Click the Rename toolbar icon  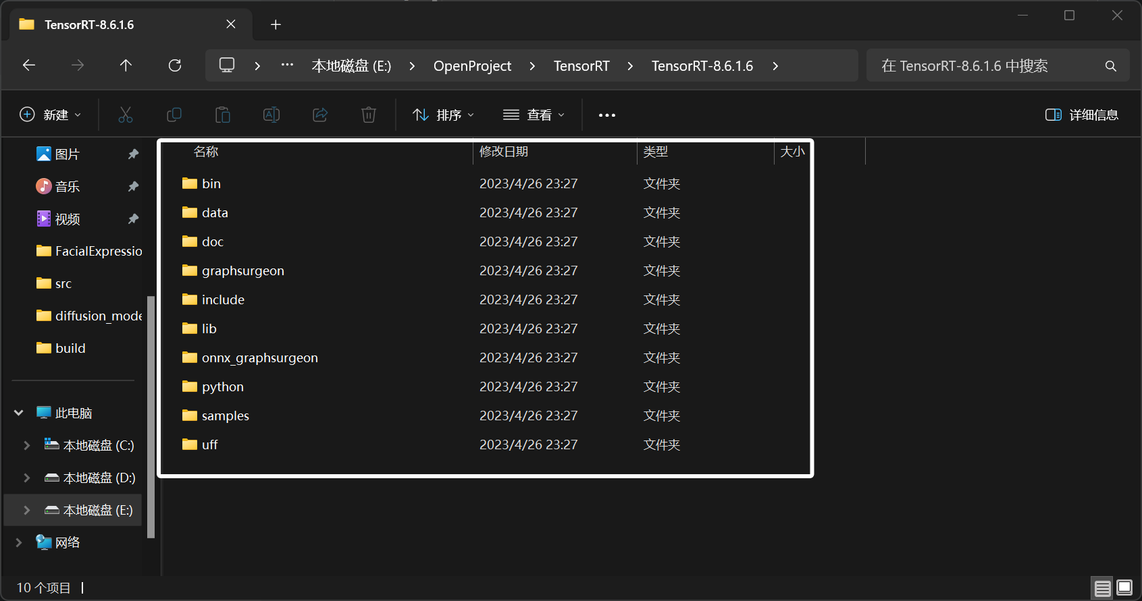point(271,115)
